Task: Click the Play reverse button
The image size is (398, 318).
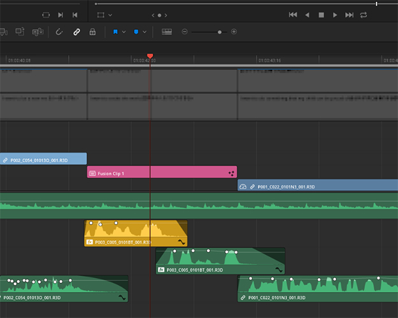Action: pyautogui.click(x=307, y=14)
